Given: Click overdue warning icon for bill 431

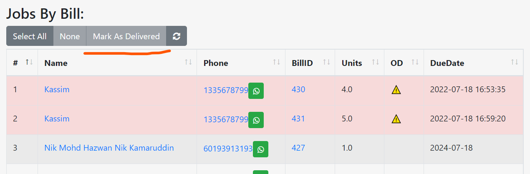Looking at the screenshot, I should (396, 119).
